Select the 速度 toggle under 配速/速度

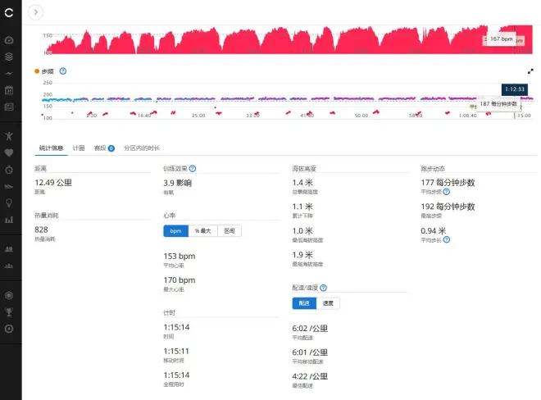pos(328,303)
